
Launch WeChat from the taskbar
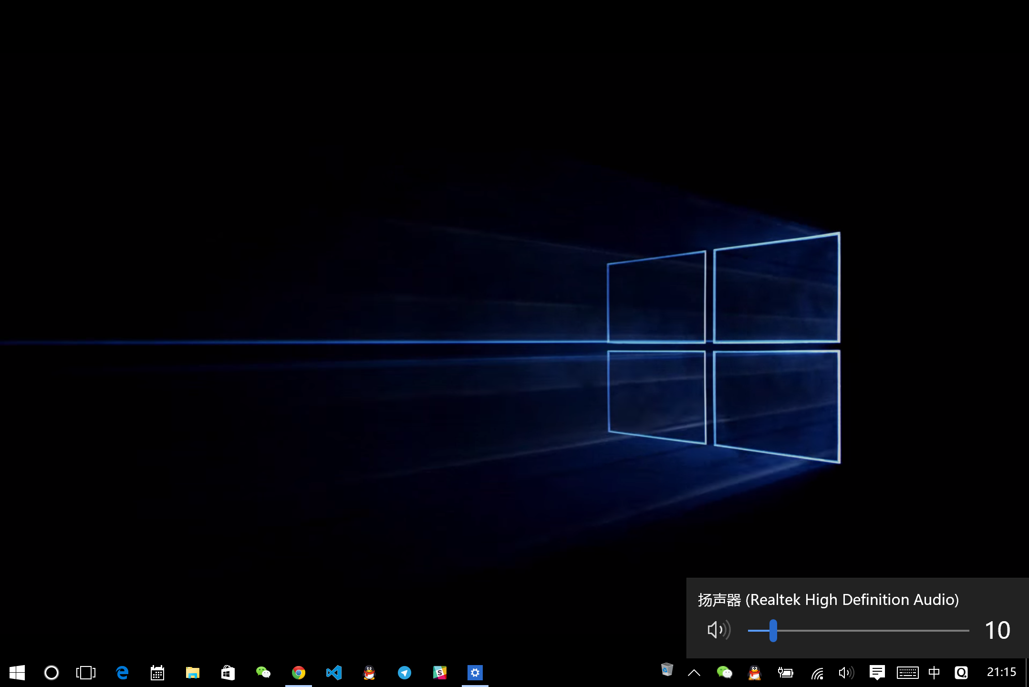263,673
